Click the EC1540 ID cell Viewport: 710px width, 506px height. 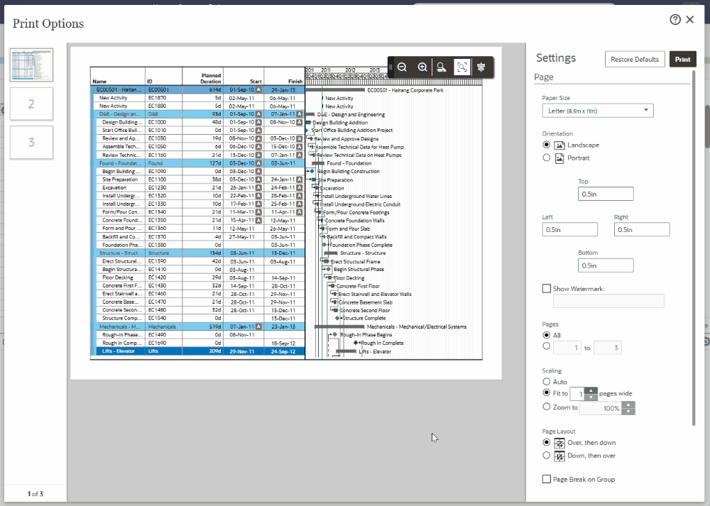point(157,318)
